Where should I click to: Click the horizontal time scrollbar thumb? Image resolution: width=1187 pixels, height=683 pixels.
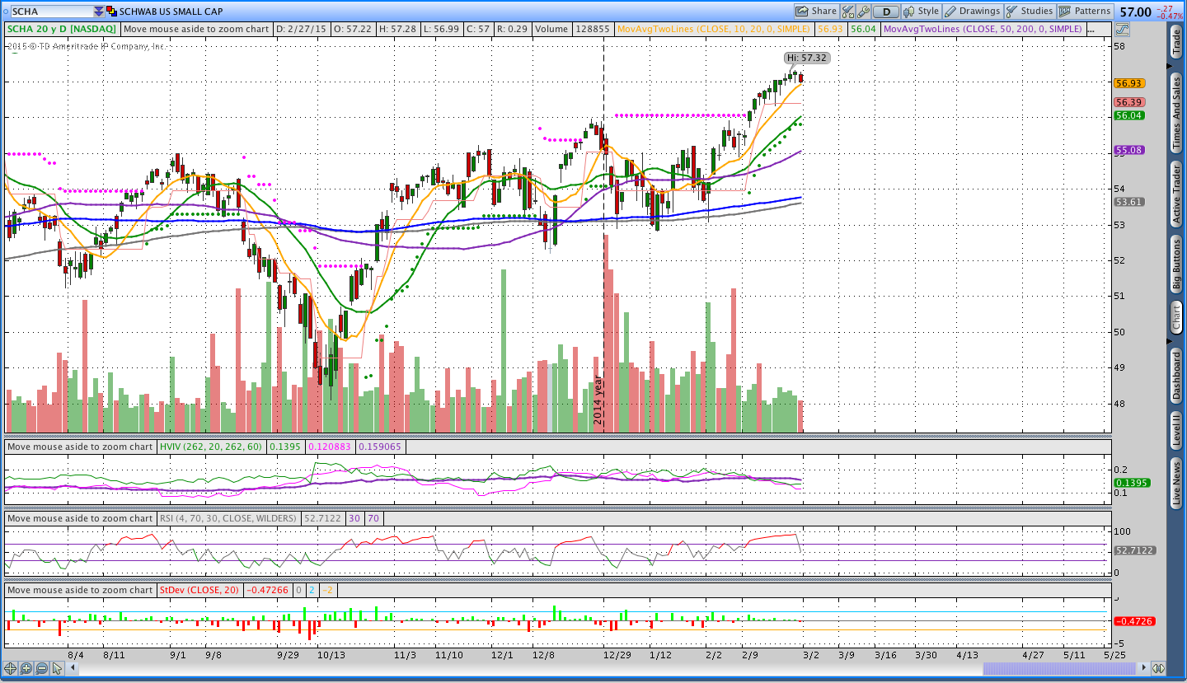pyautogui.click(x=1061, y=668)
